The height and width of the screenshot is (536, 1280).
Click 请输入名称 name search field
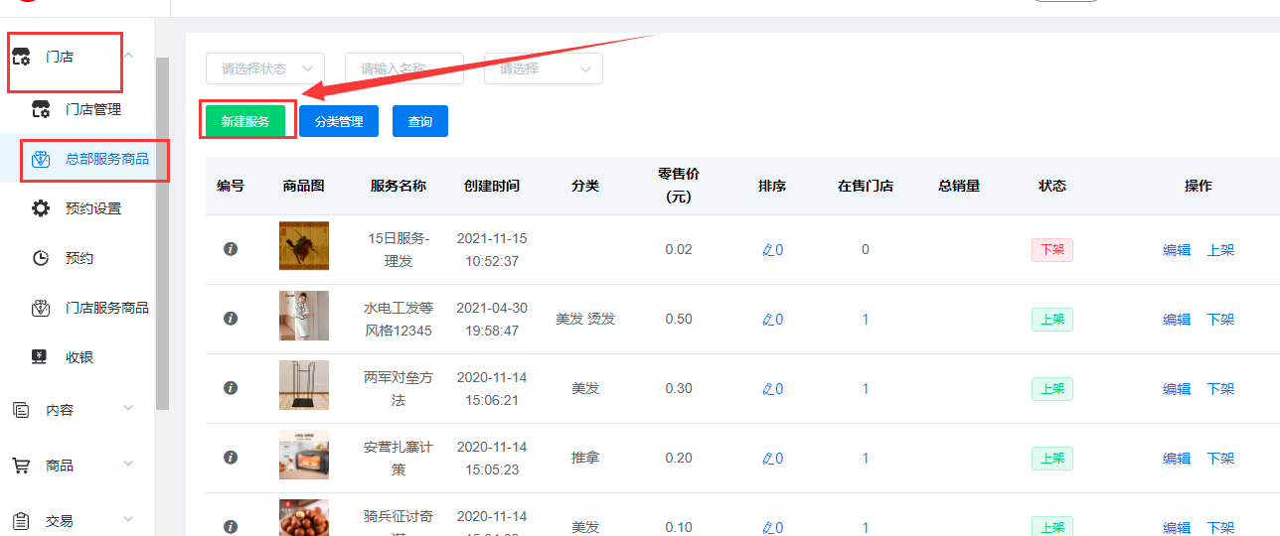click(404, 68)
